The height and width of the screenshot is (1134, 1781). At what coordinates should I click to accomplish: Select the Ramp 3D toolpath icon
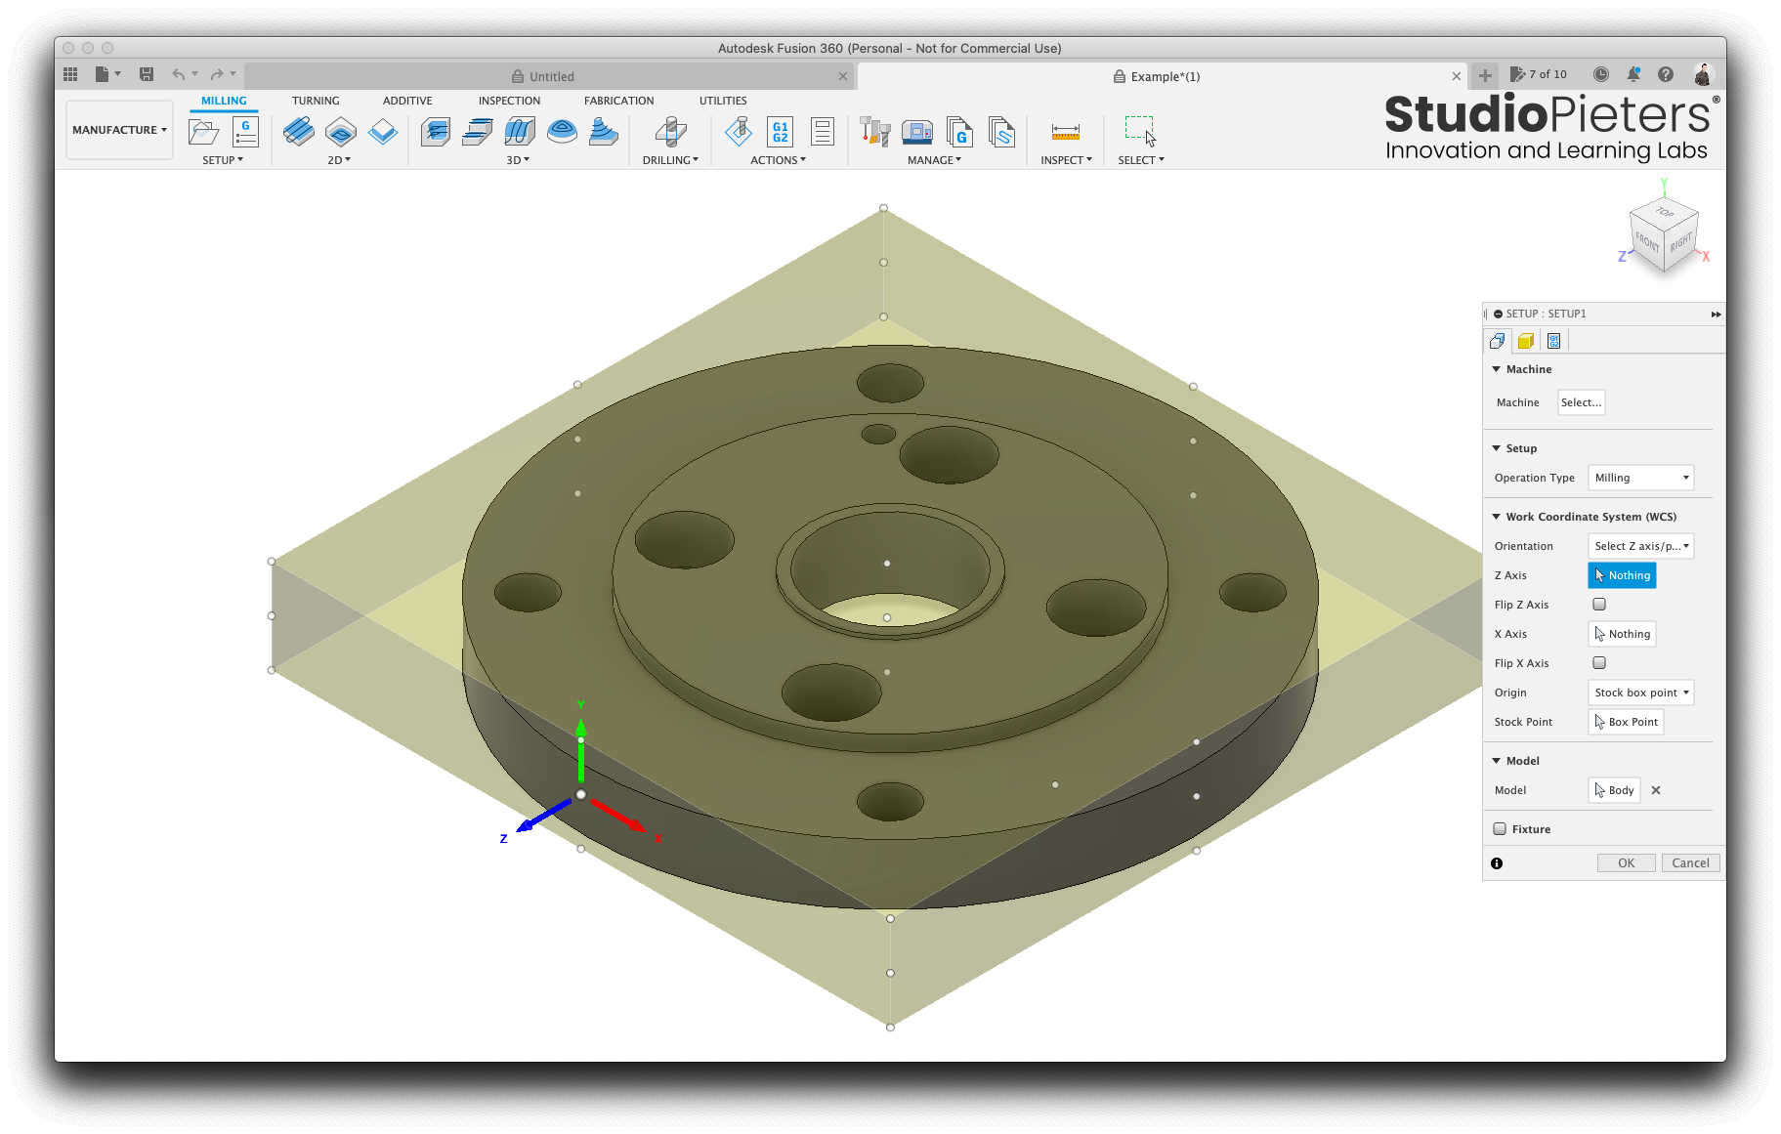pos(604,131)
